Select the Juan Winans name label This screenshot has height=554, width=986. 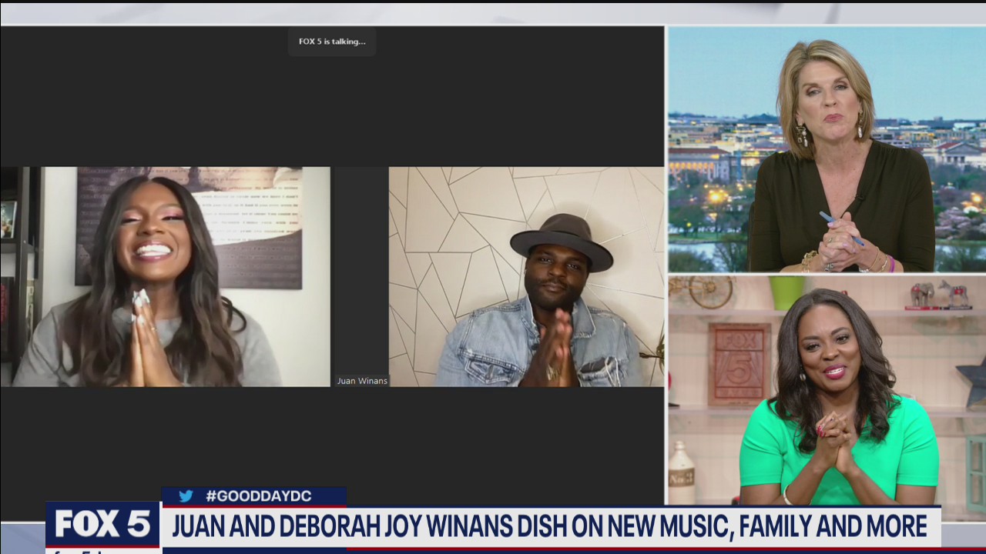coord(361,380)
